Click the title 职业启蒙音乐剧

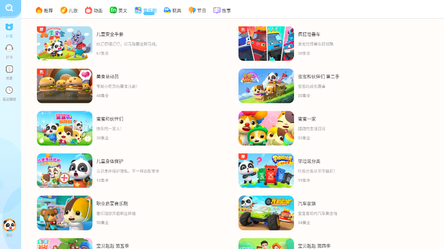pos(112,203)
